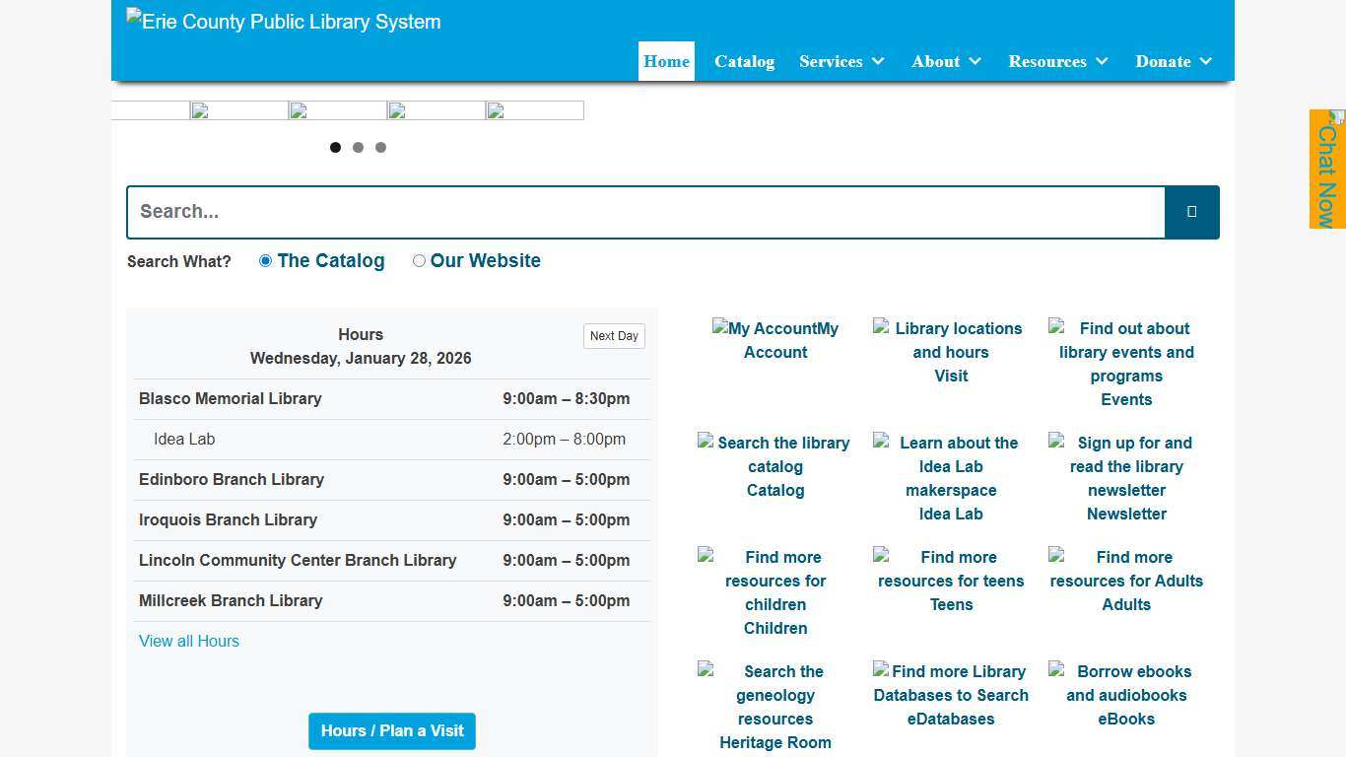1346x757 pixels.
Task: Switch to the Home menu item
Action: coord(666,61)
